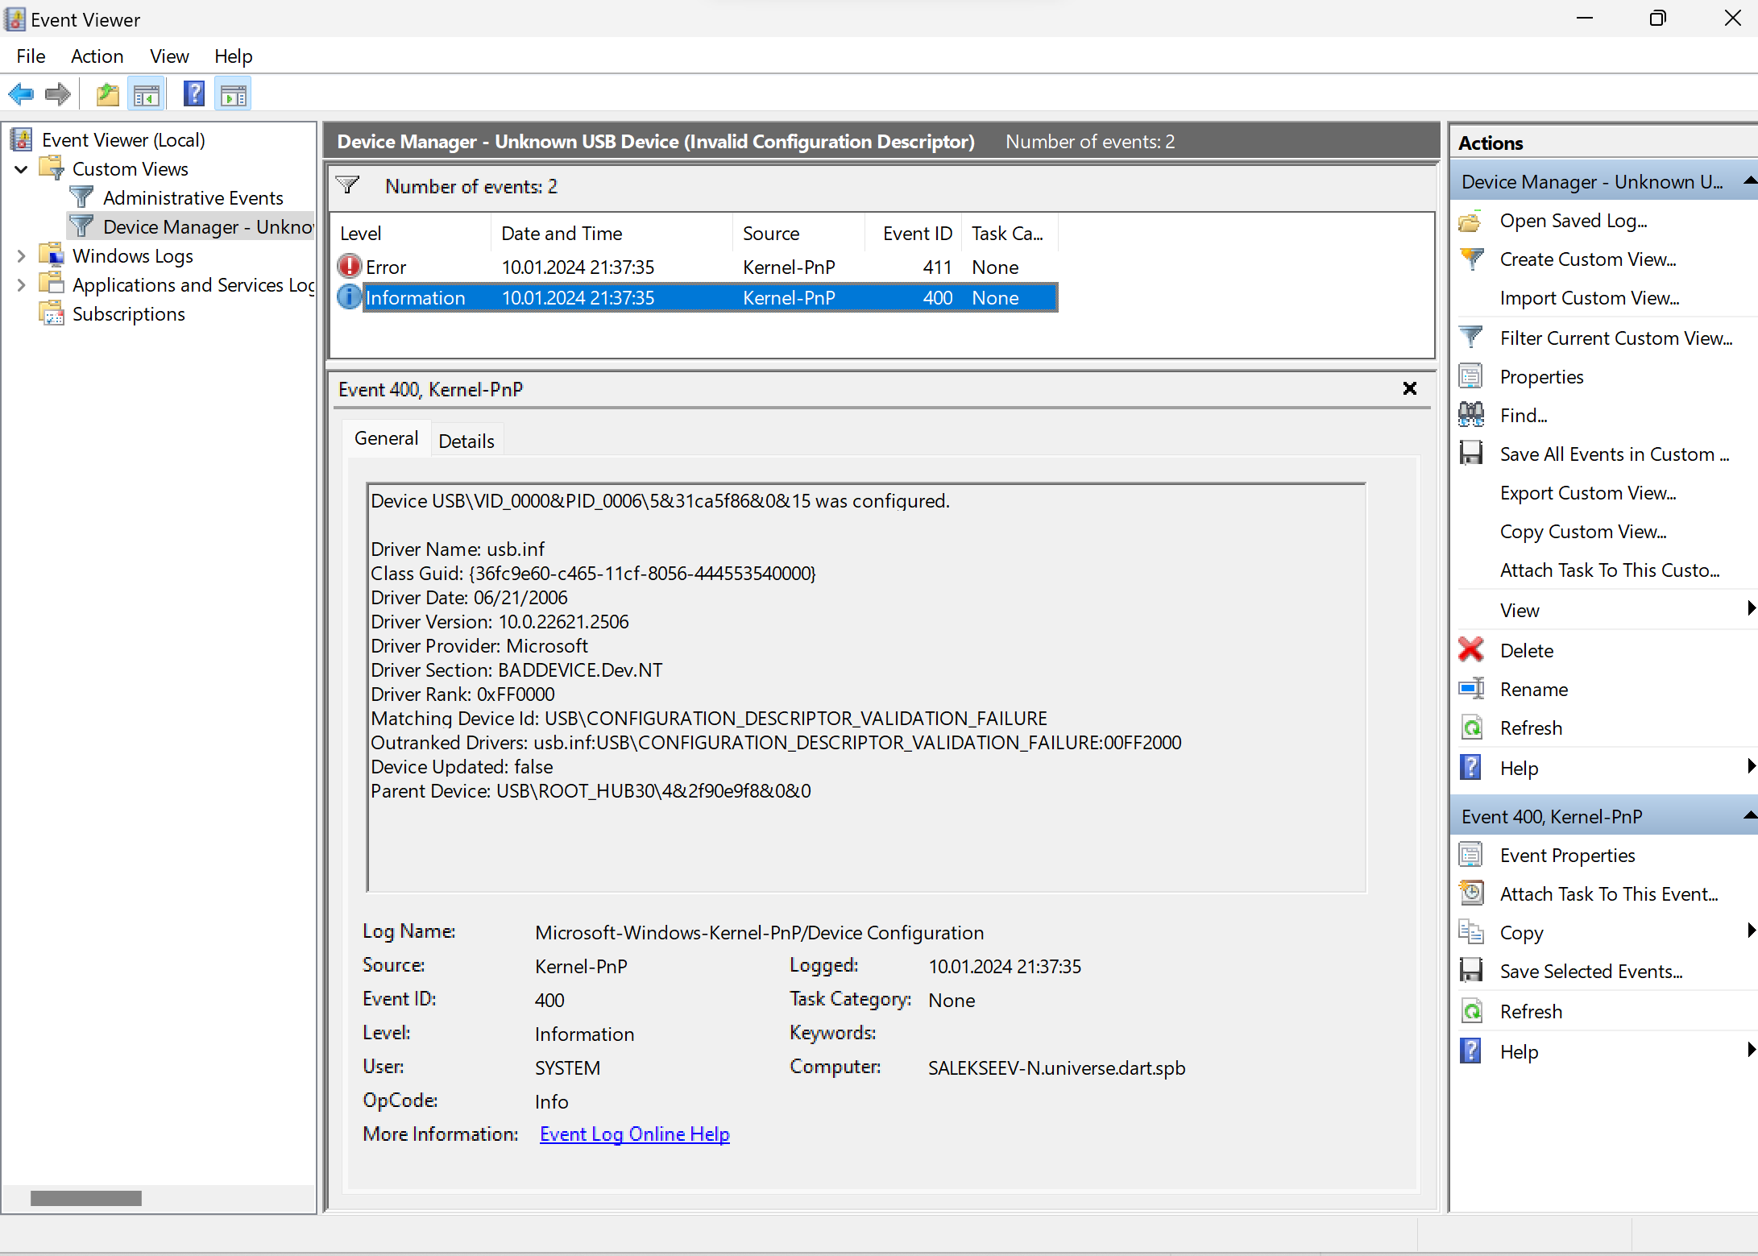Image resolution: width=1758 pixels, height=1256 pixels.
Task: Click Save All Events floppy icon
Action: (1471, 454)
